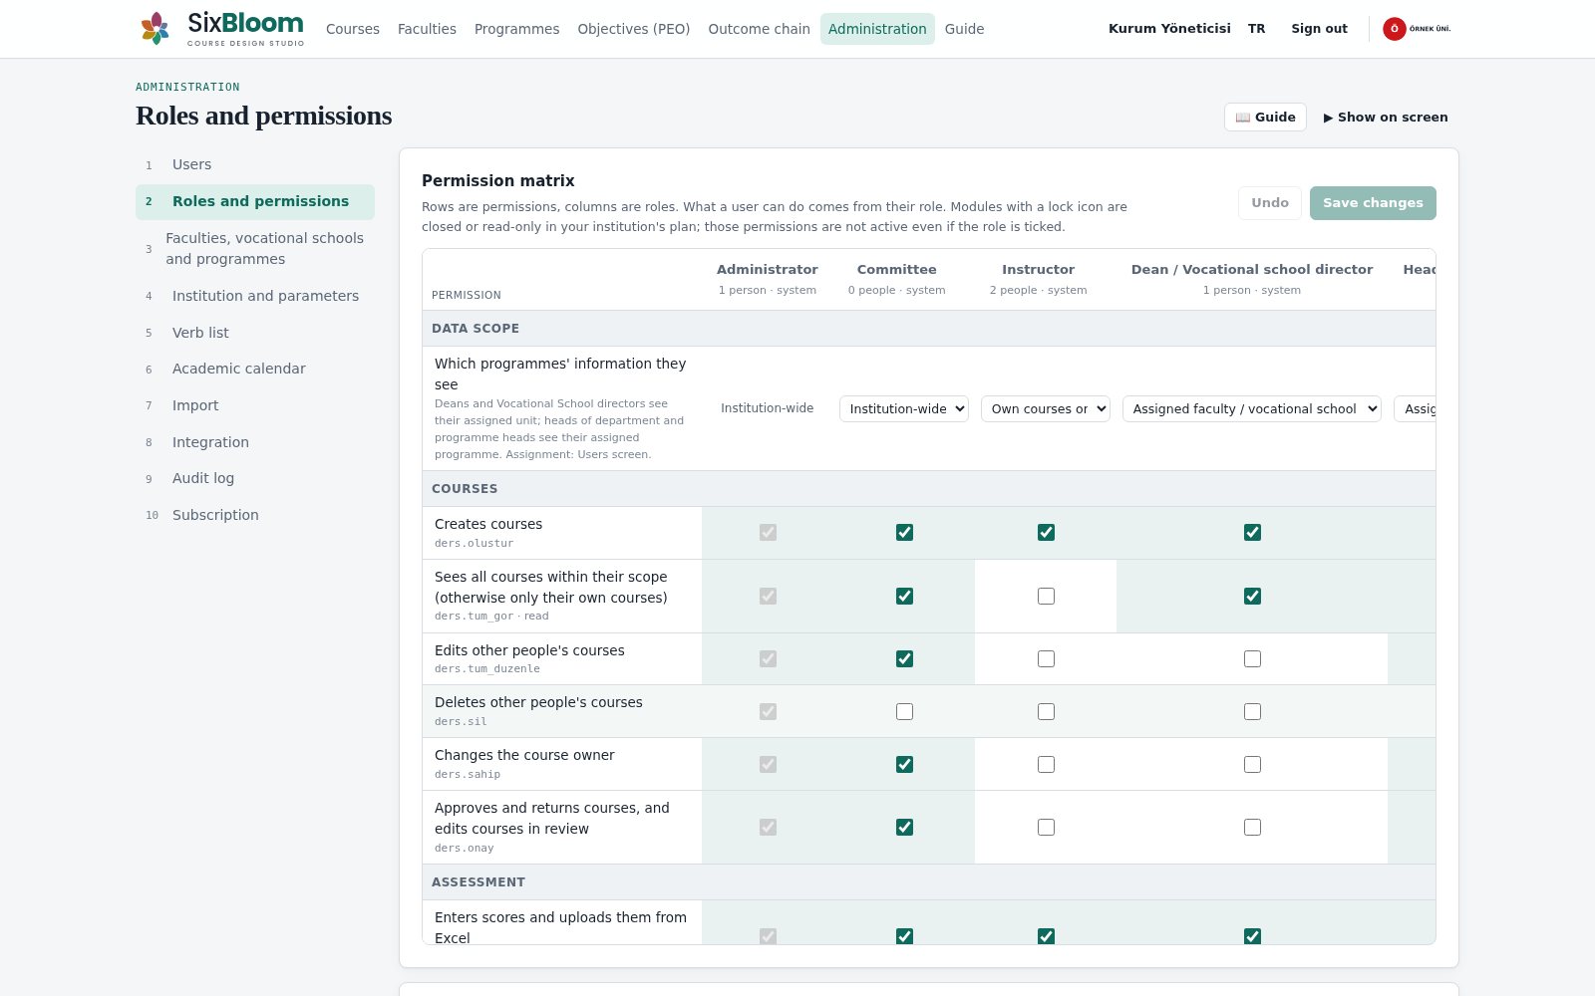Open the Outcome chain page

[759, 29]
